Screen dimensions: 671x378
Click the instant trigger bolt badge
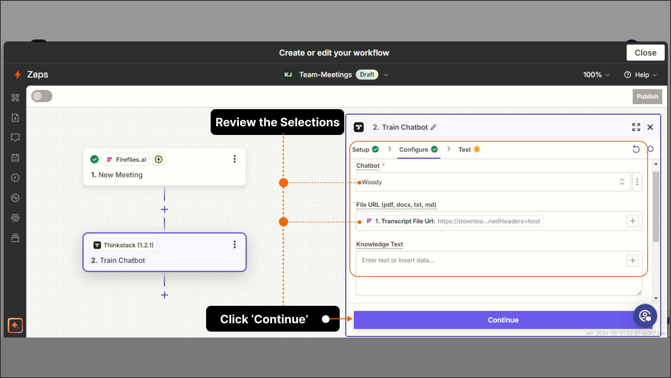159,159
